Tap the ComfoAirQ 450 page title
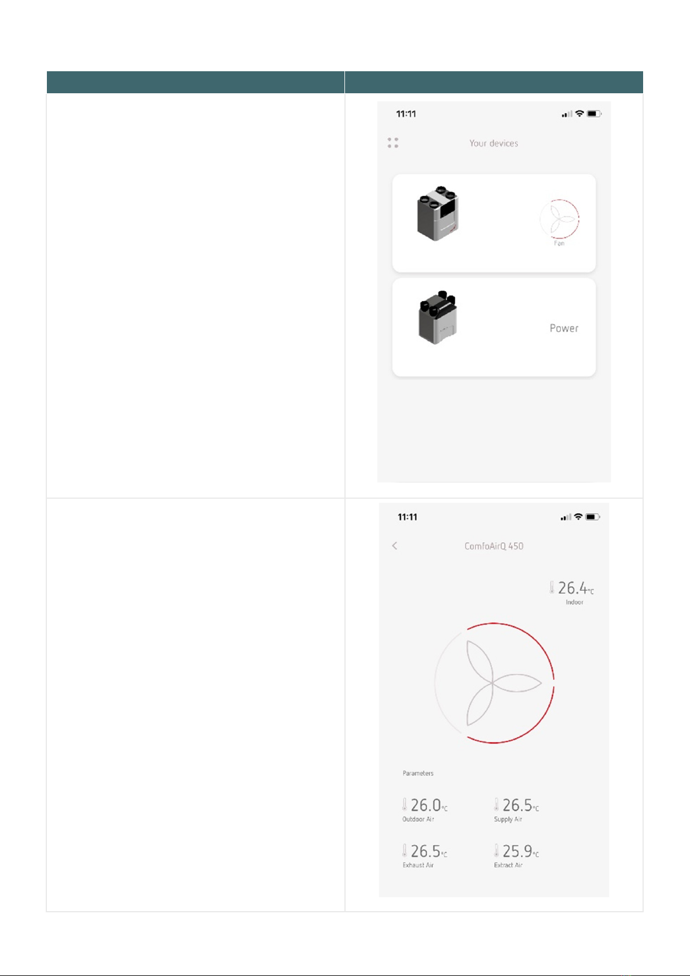The width and height of the screenshot is (690, 976). [x=494, y=546]
